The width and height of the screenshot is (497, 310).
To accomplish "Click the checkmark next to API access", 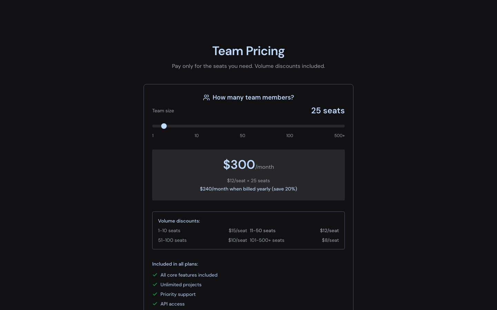I will (x=155, y=304).
